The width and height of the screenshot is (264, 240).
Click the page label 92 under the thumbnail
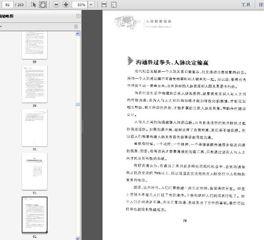click(34, 236)
